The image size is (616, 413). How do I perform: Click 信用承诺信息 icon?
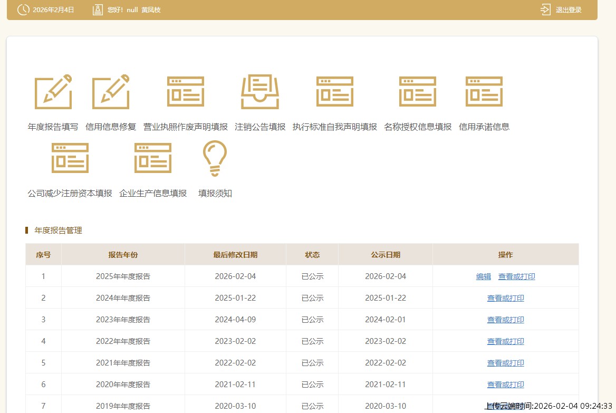[x=484, y=92]
